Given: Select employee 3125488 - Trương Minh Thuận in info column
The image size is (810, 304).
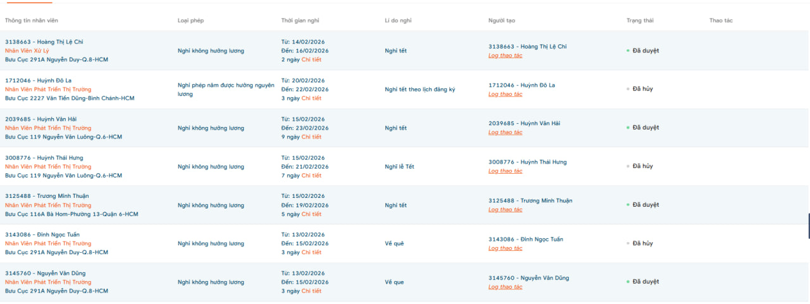Looking at the screenshot, I should (x=47, y=197).
